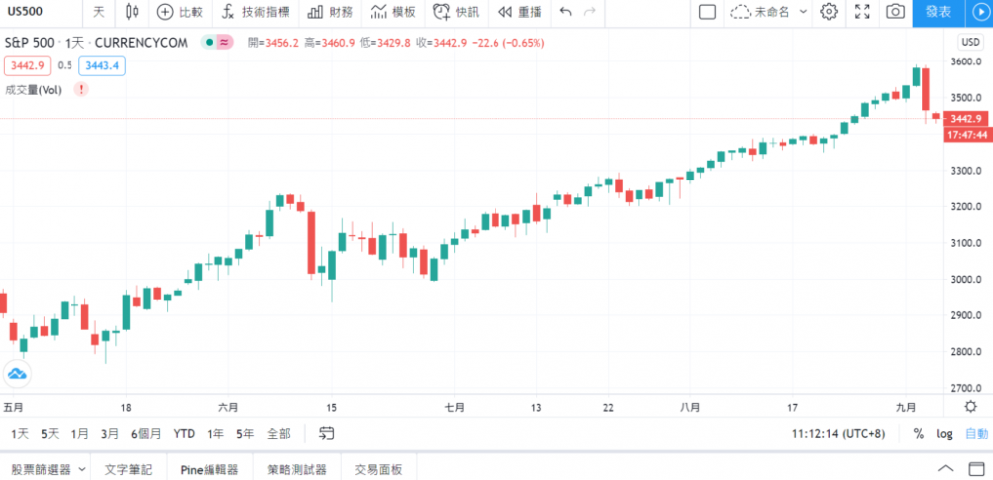Maximize the bottom panel square icon
Screen dimensions: 993x480
tap(977, 469)
